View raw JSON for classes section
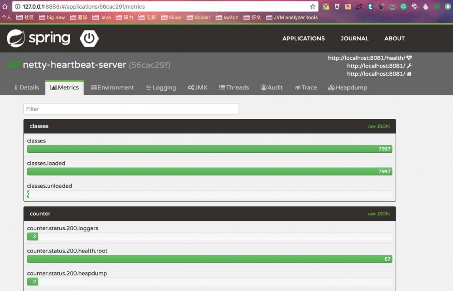This screenshot has width=453, height=291. click(x=378, y=126)
